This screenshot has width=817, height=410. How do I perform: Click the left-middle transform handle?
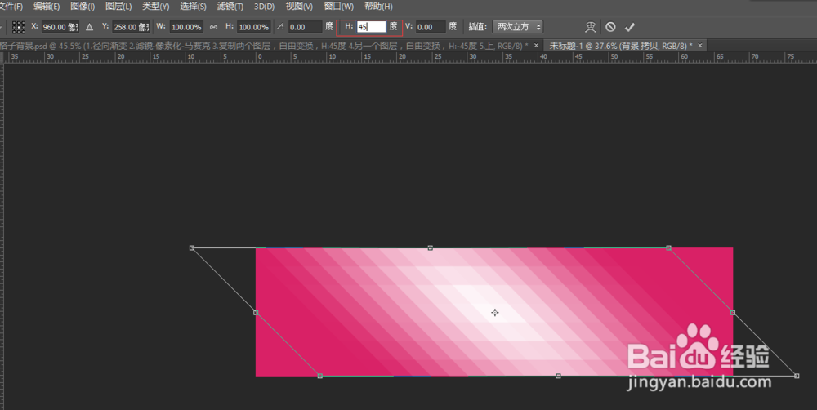255,313
